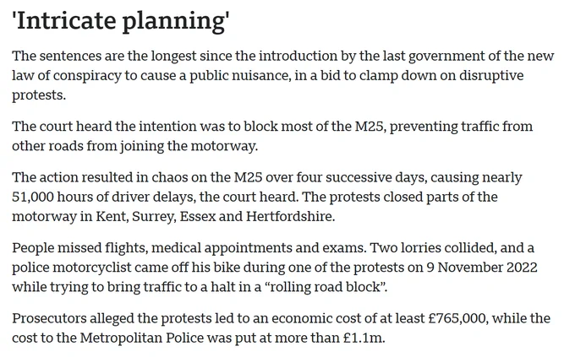
Task: Click the word 'protests.' ending the first paragraph
Action: click(39, 95)
